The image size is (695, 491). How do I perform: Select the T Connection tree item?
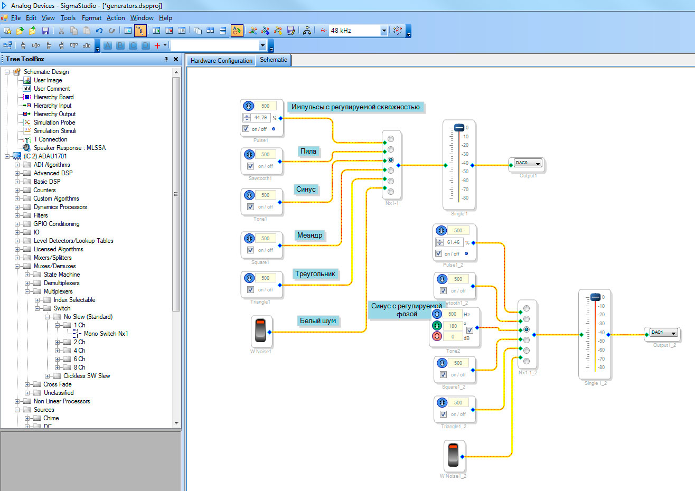[50, 139]
